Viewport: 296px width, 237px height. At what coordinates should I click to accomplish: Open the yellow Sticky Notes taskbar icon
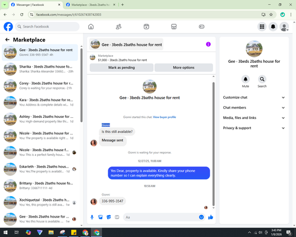point(74,232)
